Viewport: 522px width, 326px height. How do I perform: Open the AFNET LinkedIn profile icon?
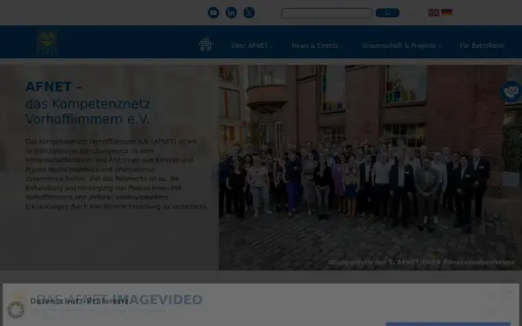pos(231,13)
